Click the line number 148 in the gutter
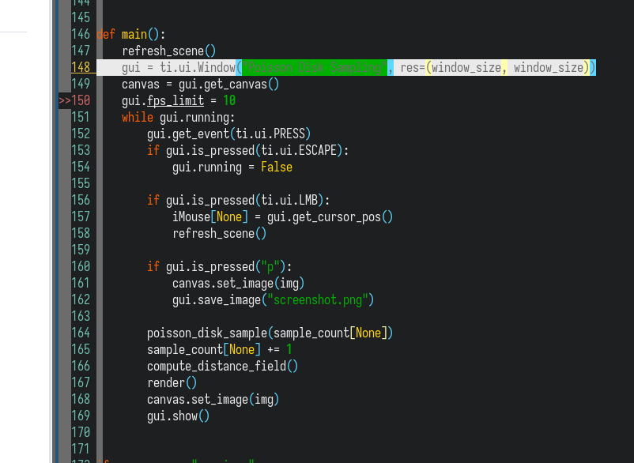The image size is (634, 463). tap(81, 67)
